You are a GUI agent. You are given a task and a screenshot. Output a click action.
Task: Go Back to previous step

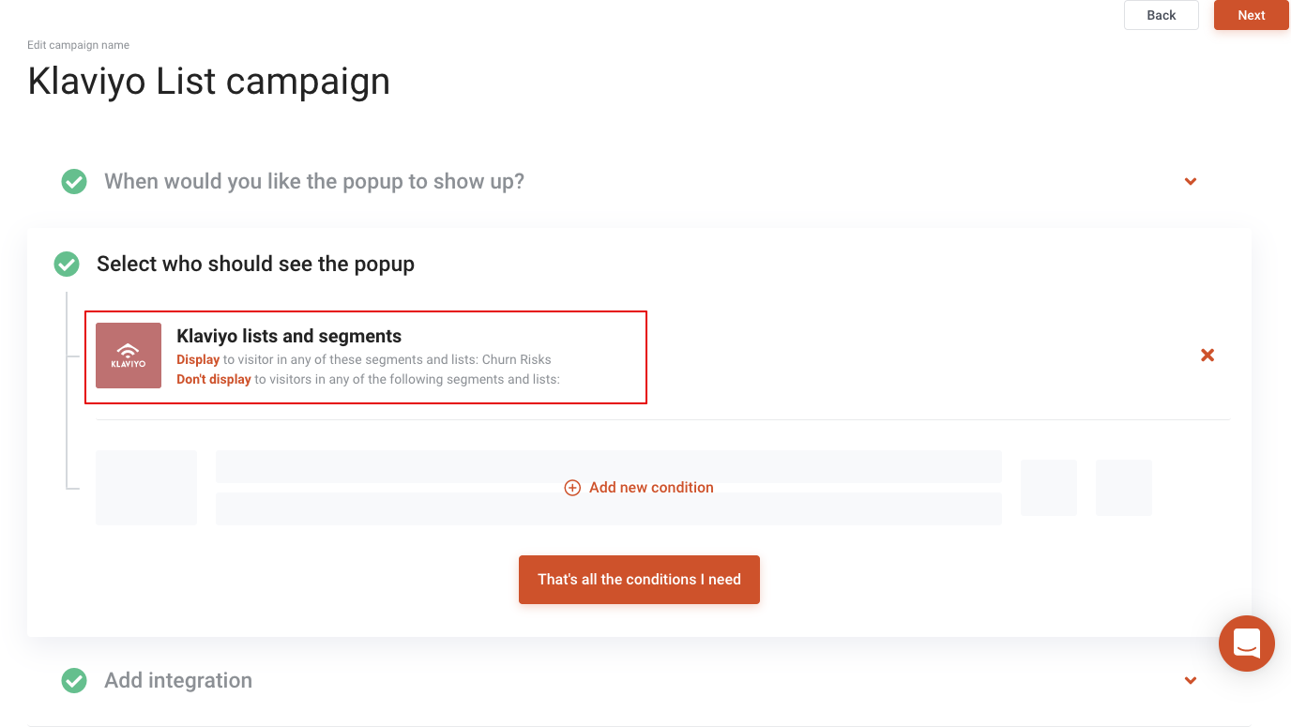(x=1162, y=15)
